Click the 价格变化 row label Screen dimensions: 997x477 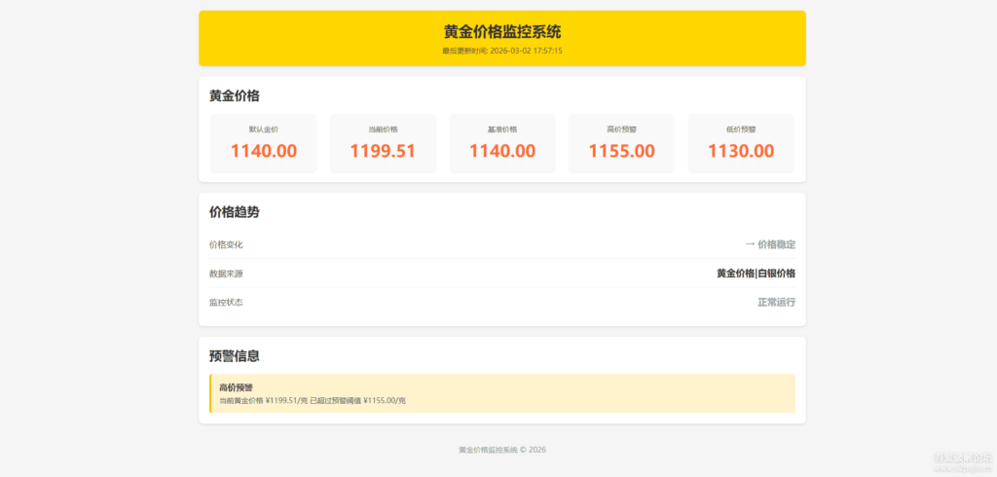tap(226, 244)
